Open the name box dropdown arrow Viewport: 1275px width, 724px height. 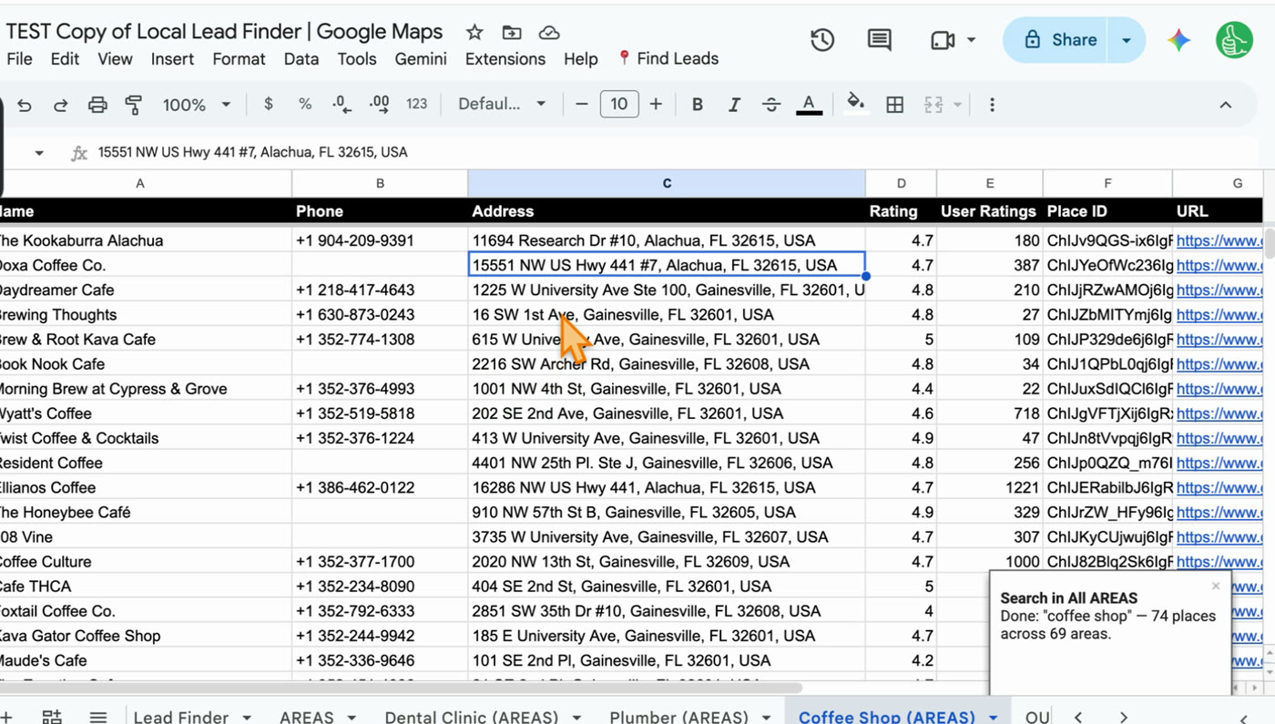[39, 153]
